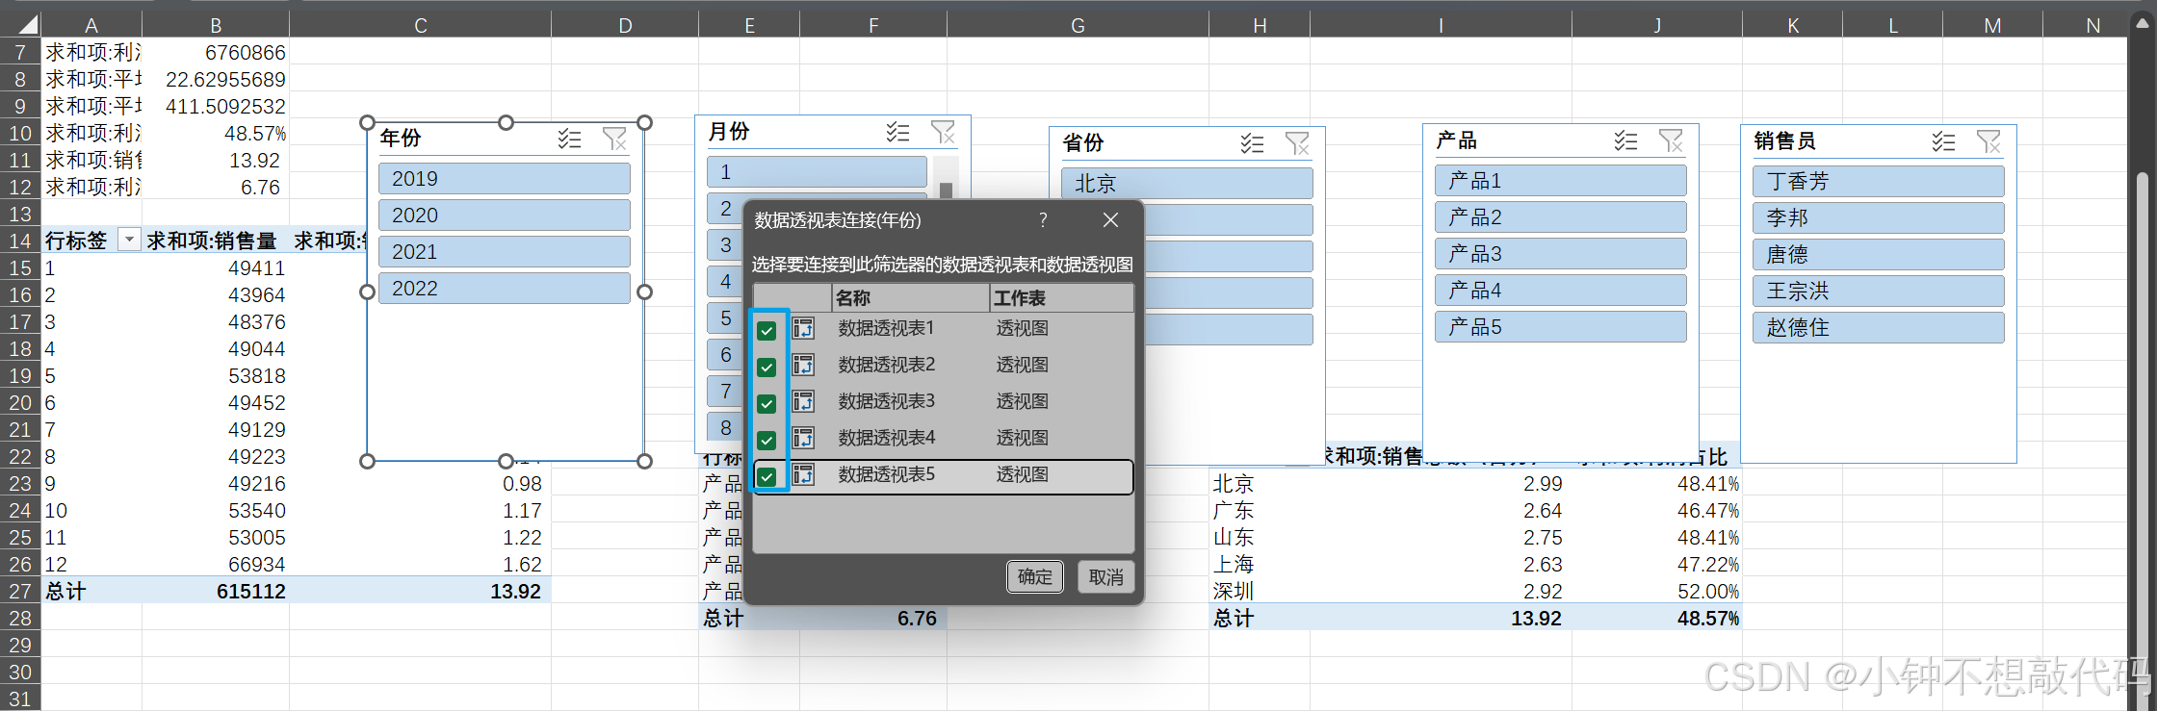Click pivot table icon beside 数据透视表4

click(x=803, y=439)
